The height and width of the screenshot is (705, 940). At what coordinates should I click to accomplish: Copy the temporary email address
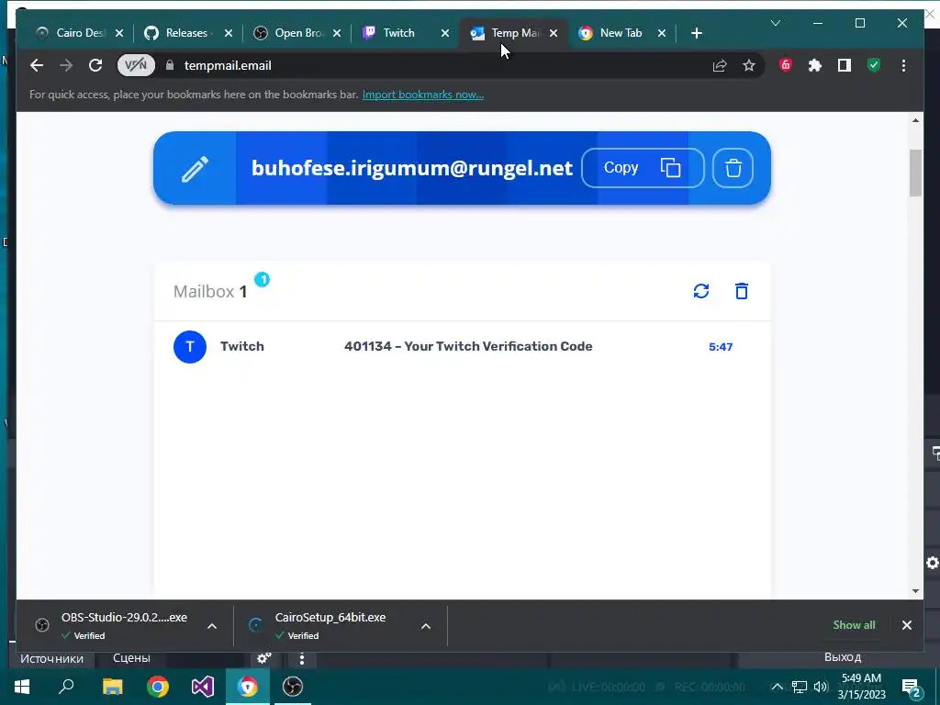pos(643,168)
